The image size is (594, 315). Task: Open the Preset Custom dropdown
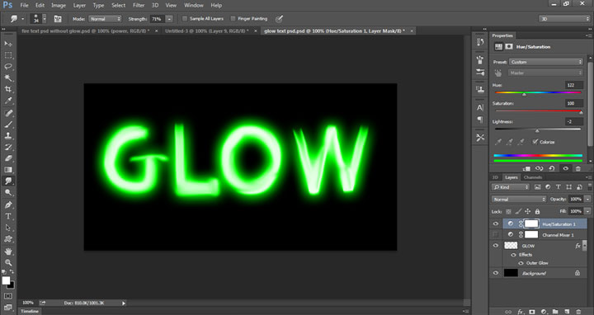(x=546, y=62)
